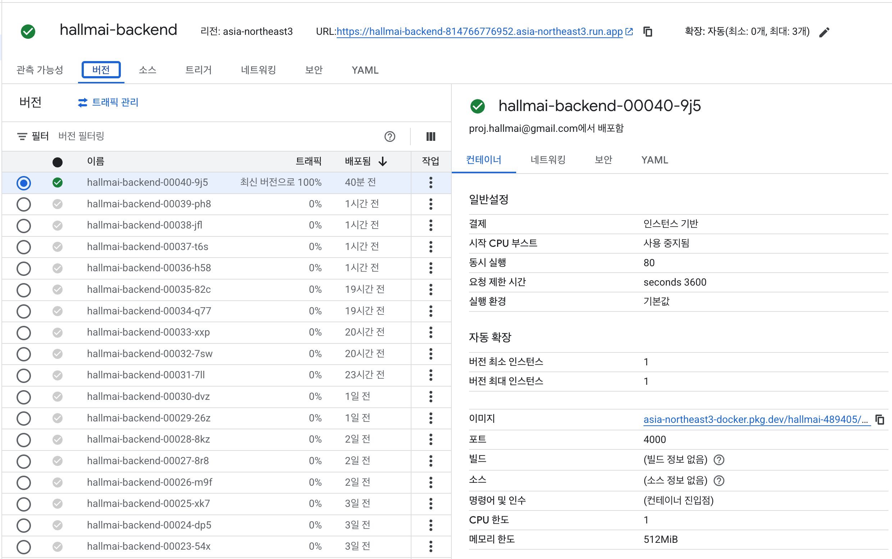Open help icon next to source info
Image resolution: width=892 pixels, height=559 pixels.
pos(719,481)
